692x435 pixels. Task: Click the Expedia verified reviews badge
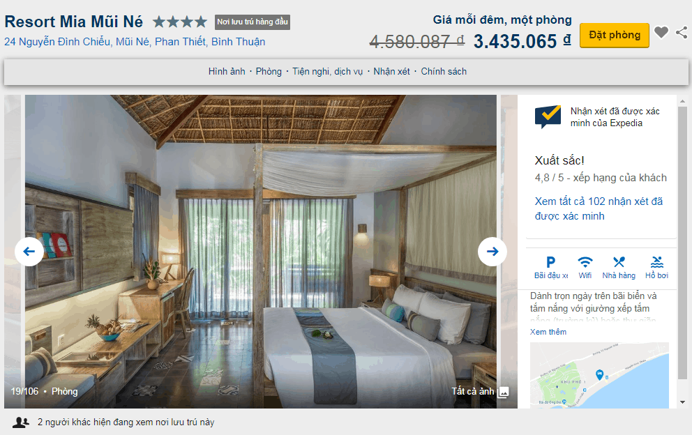pyautogui.click(x=548, y=116)
